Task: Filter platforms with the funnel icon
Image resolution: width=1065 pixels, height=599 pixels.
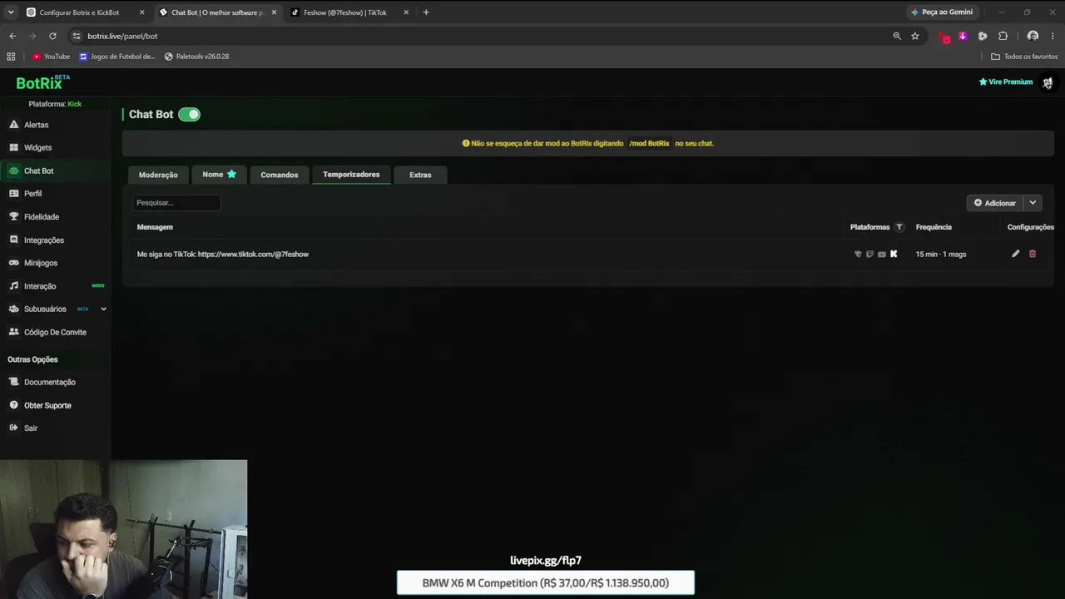Action: (899, 227)
